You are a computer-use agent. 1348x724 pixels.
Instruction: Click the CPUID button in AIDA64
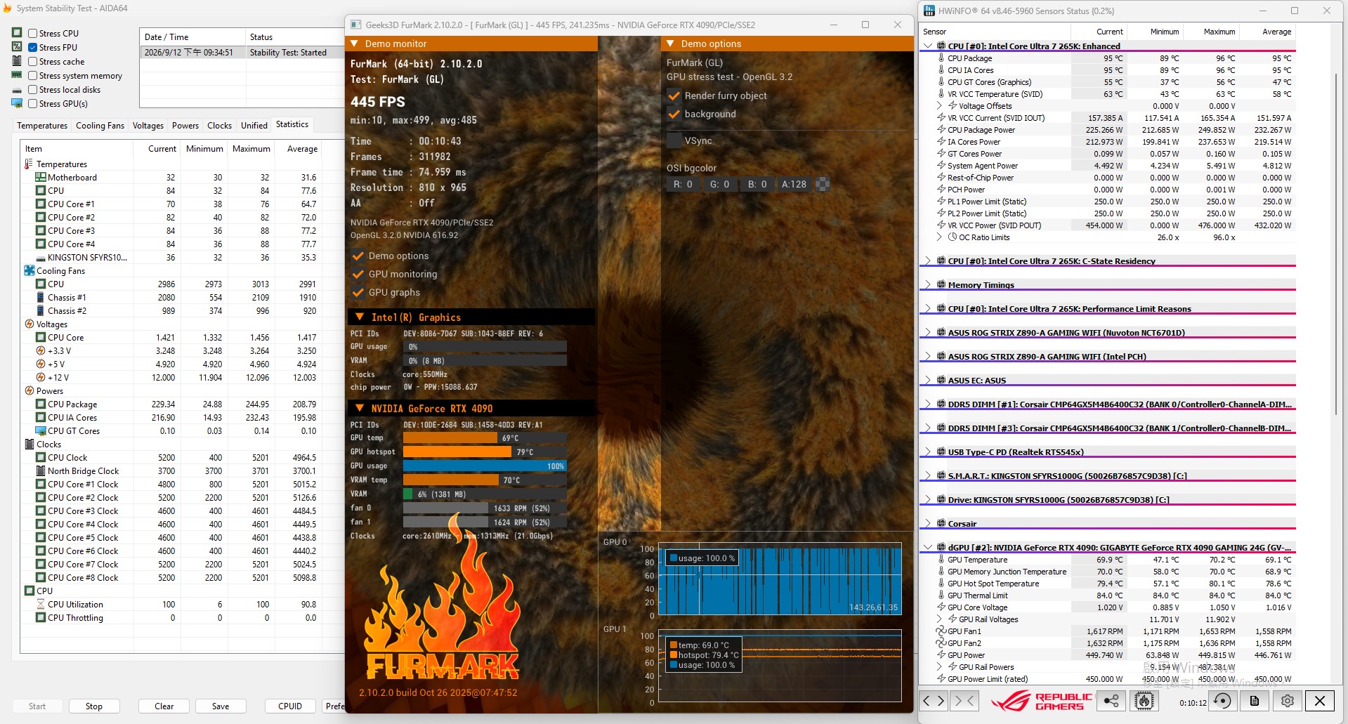[x=290, y=706]
